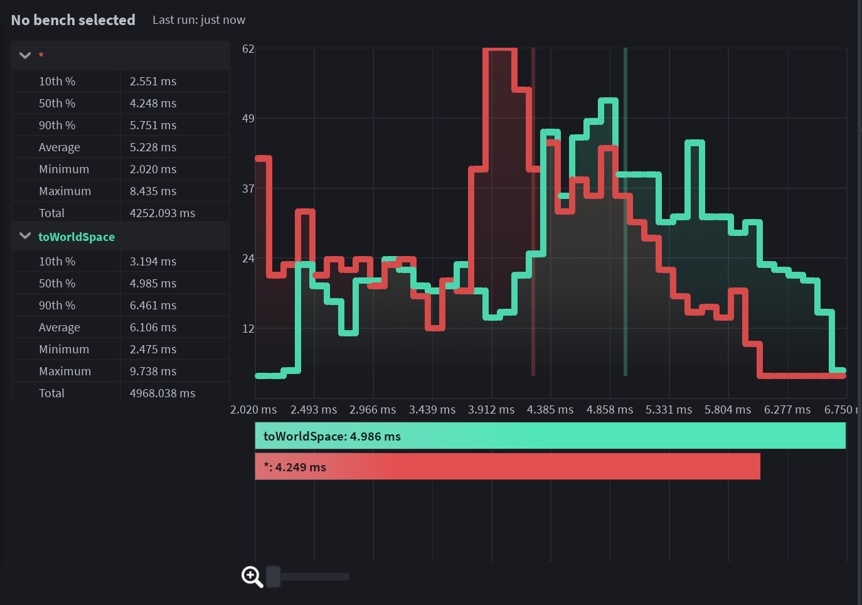Click the 37 y-axis label
Viewport: 862px width, 605px height.
click(x=248, y=188)
